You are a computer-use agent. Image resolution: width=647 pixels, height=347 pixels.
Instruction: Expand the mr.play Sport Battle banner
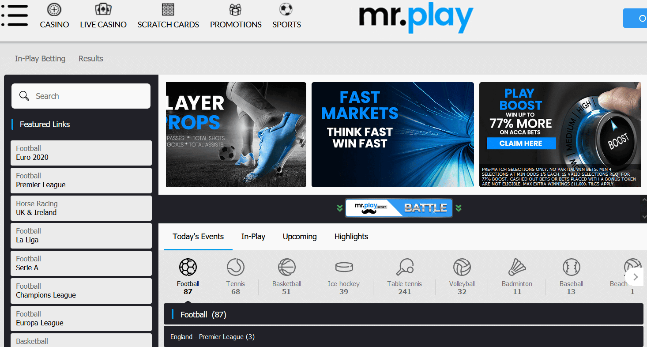[399, 208]
